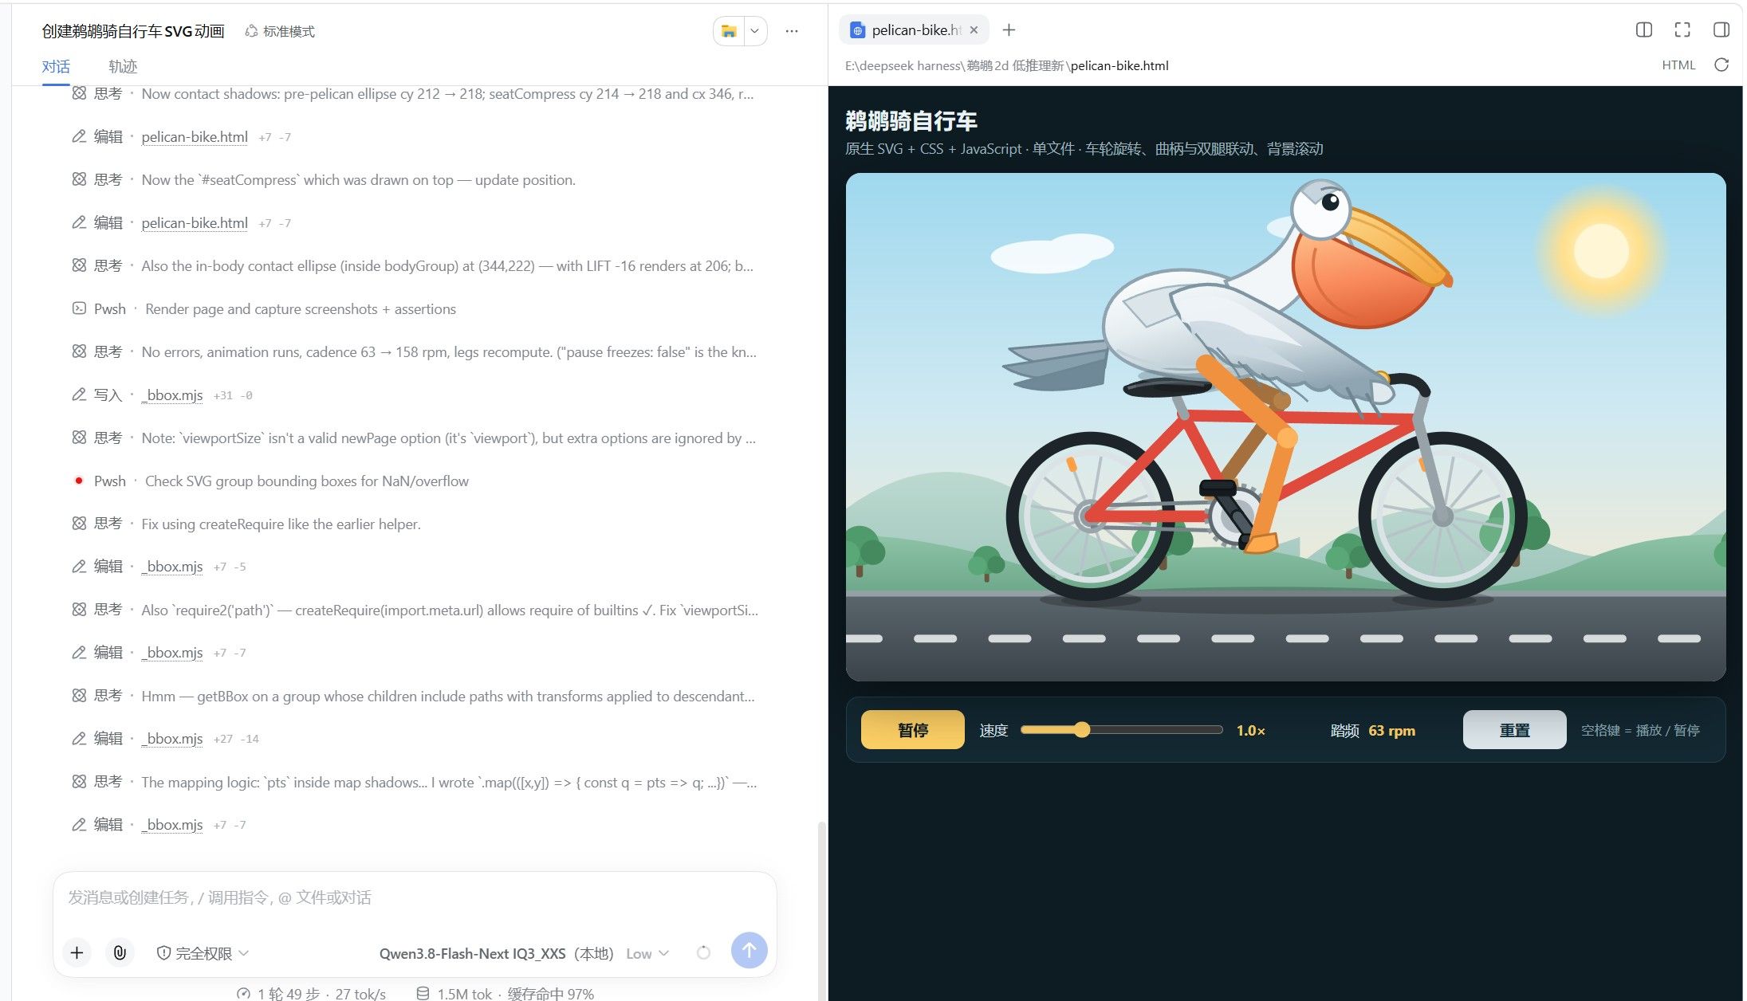Open the _bbox.mjs file link in 写入 step

172,395
